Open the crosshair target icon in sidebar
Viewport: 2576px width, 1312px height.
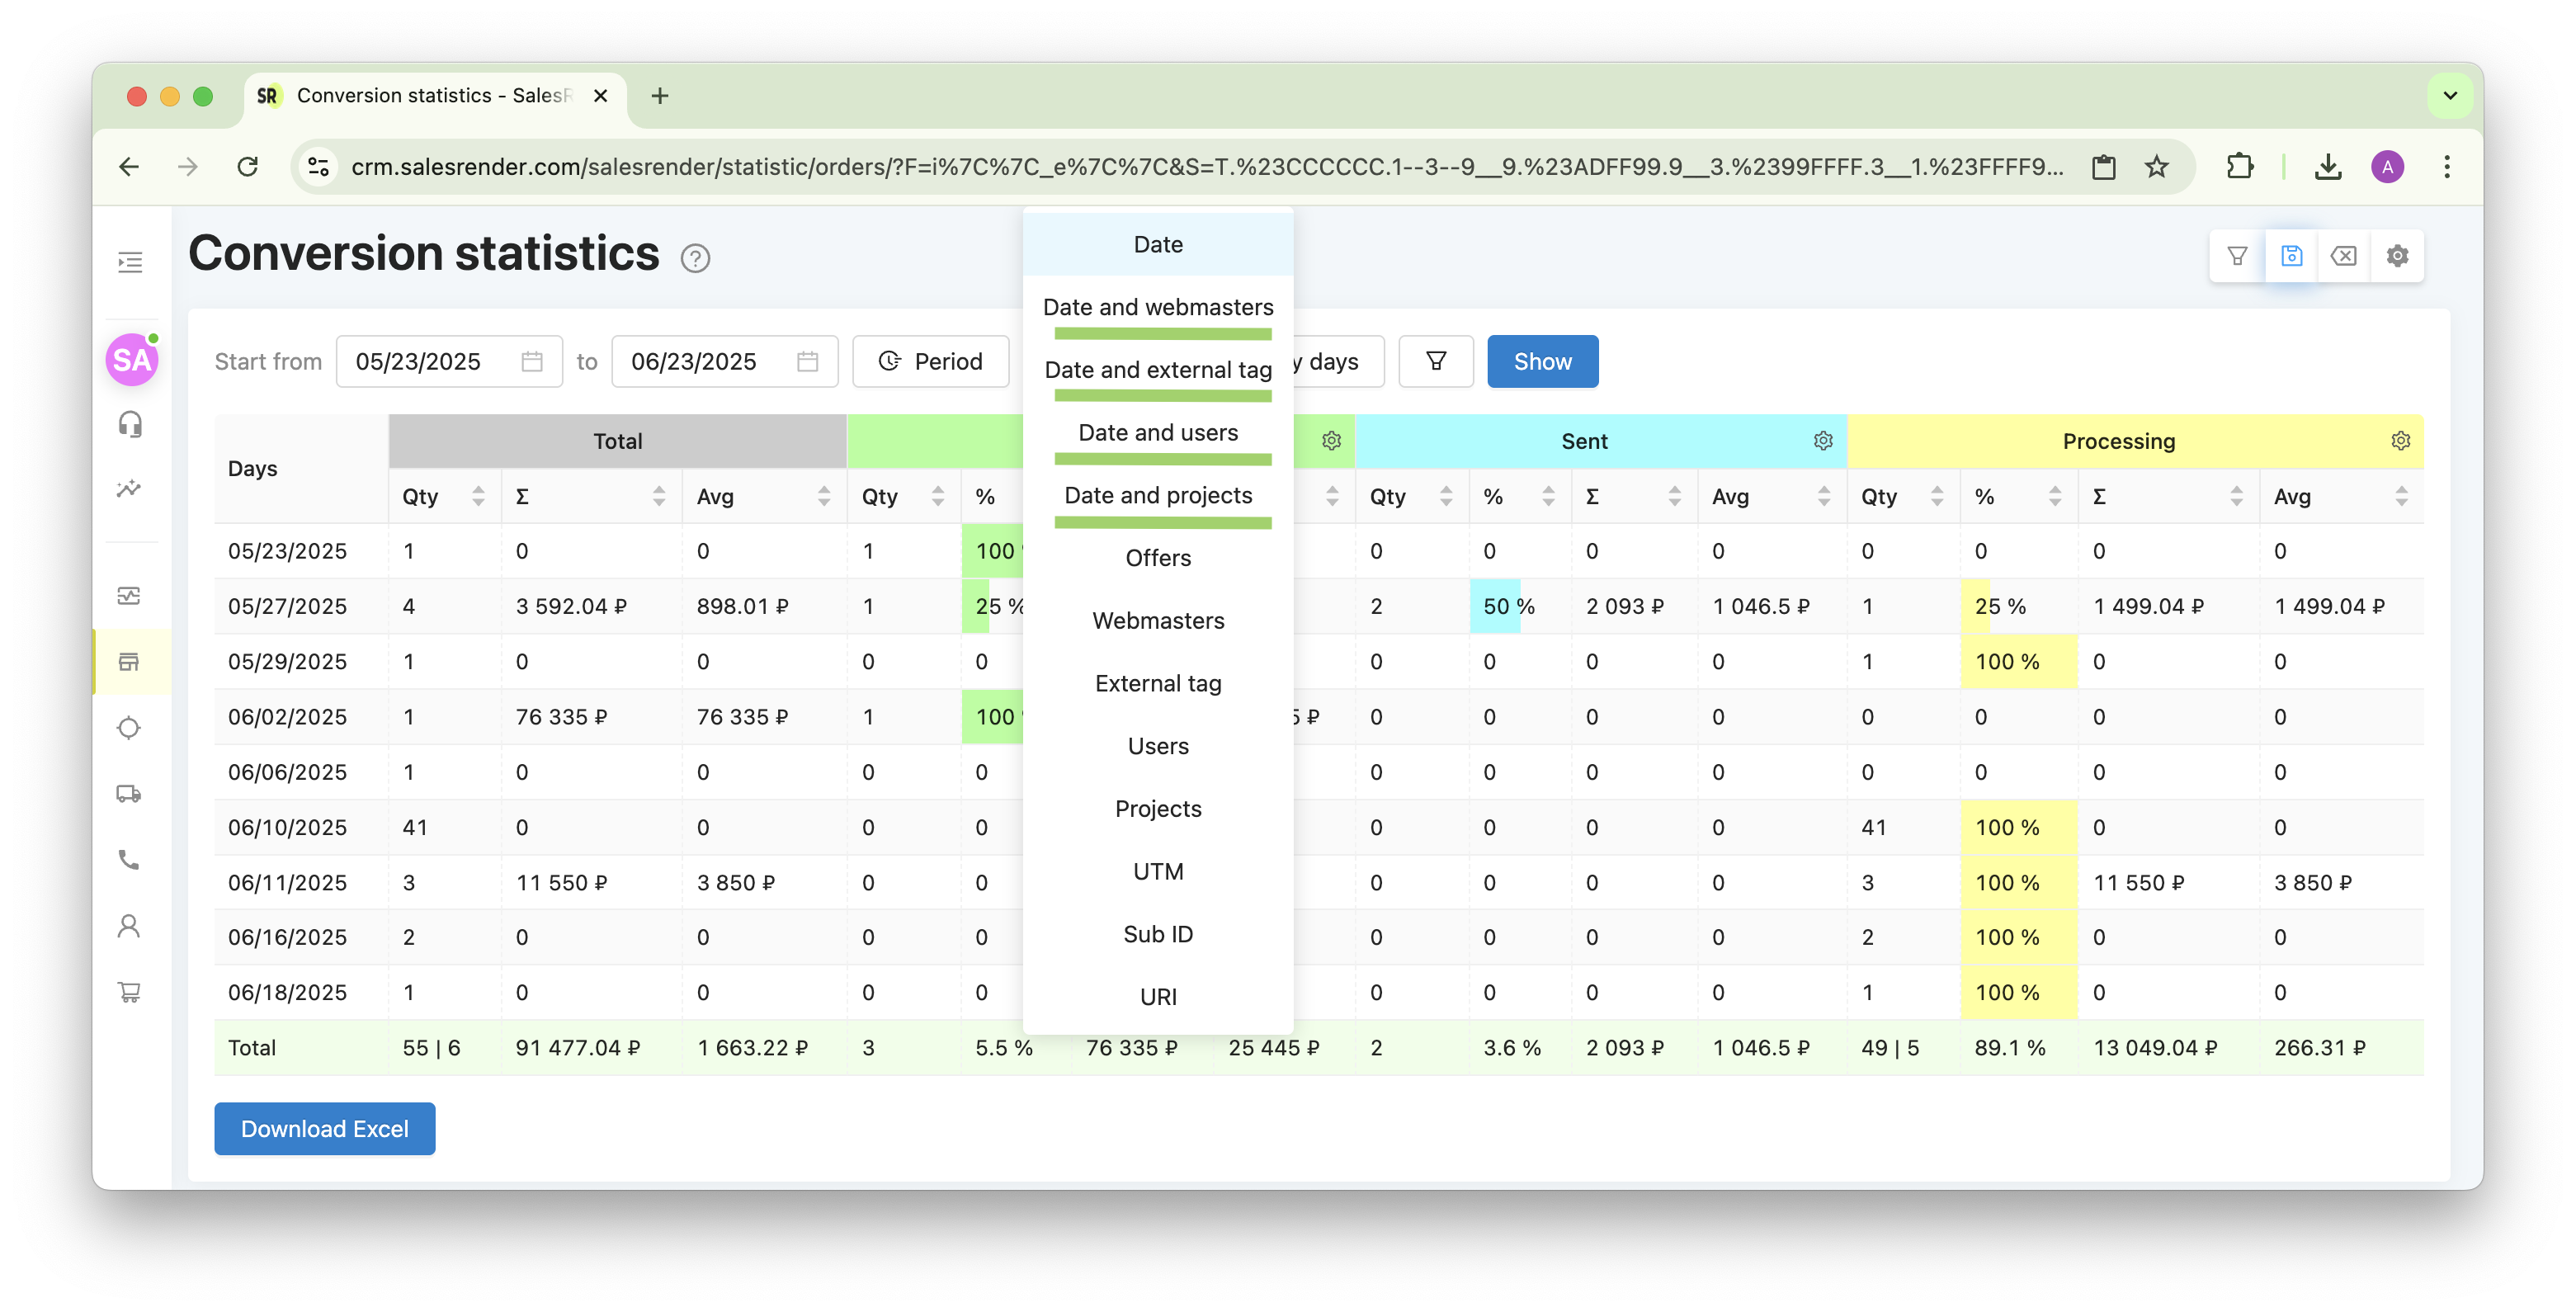(x=129, y=727)
